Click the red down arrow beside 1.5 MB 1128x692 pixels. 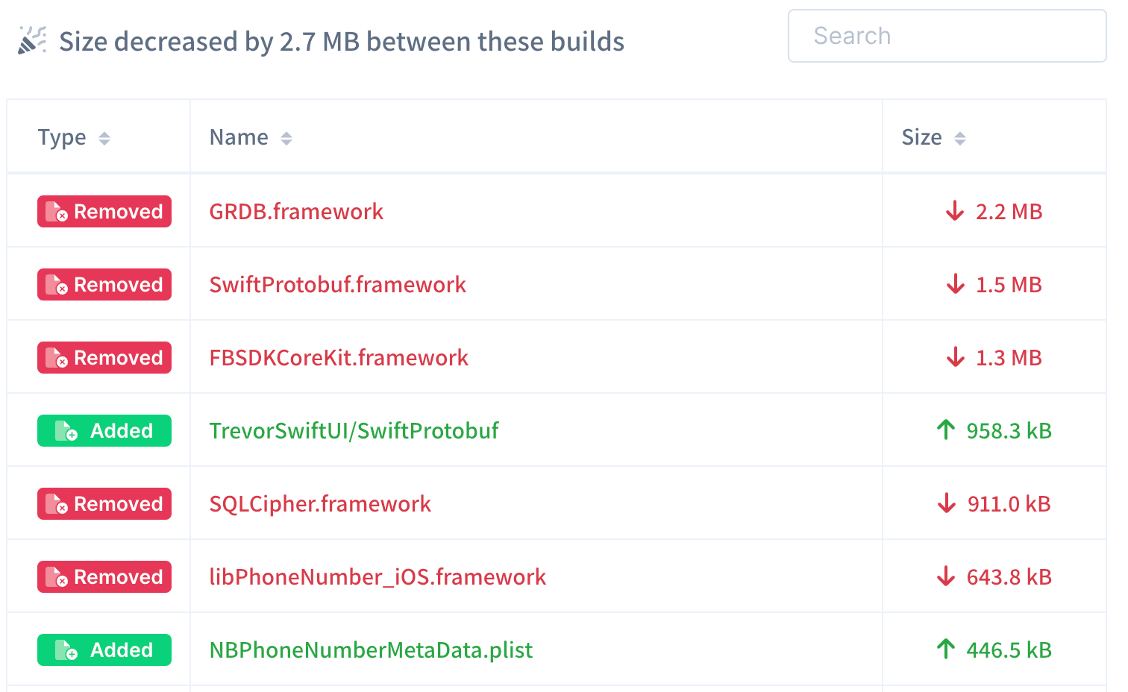(x=955, y=284)
